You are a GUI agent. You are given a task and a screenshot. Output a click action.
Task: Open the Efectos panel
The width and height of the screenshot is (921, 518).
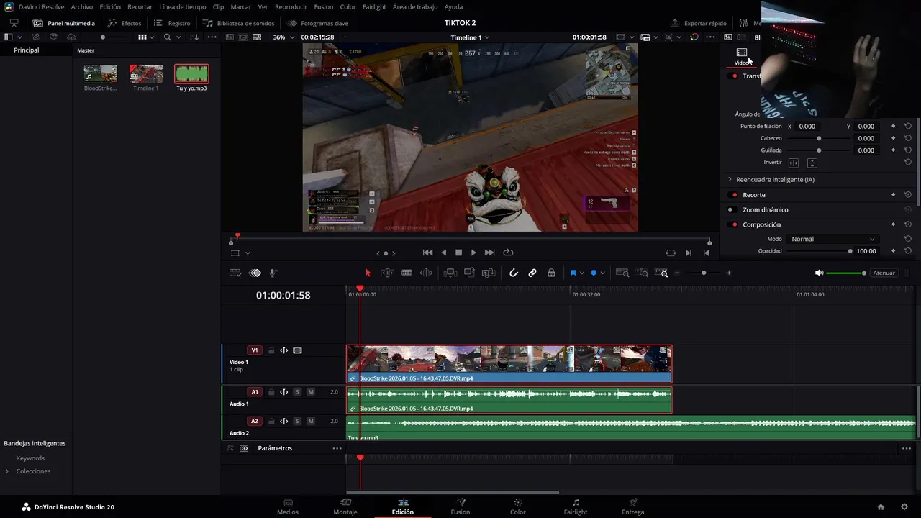124,23
